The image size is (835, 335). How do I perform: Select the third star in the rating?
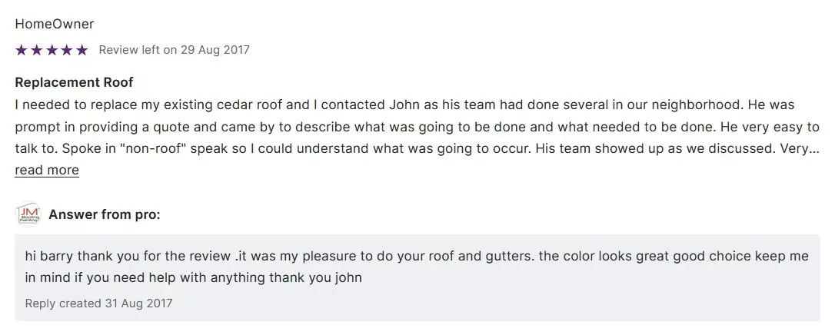[x=52, y=50]
